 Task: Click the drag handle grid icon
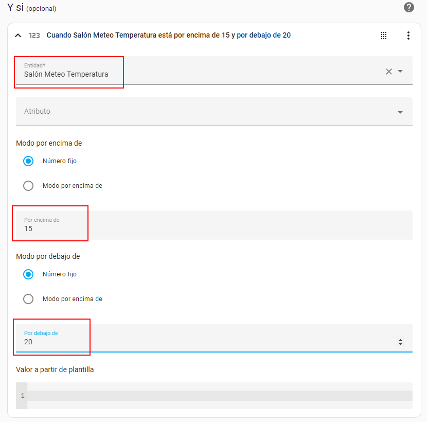click(384, 36)
